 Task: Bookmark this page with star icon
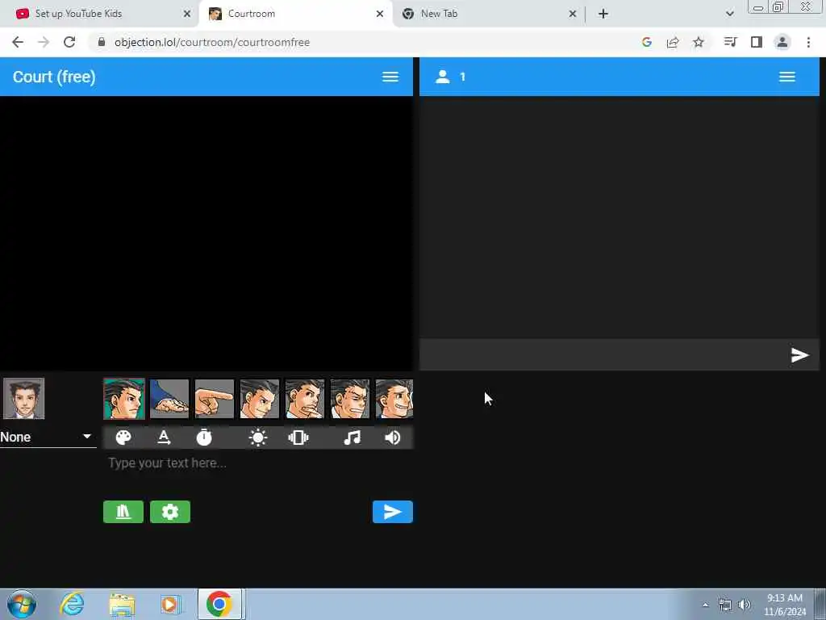(x=699, y=42)
